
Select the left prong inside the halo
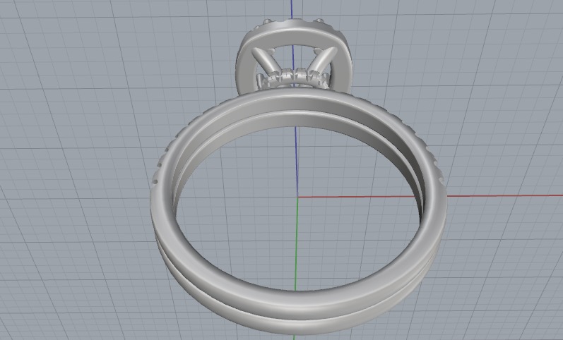(x=268, y=61)
